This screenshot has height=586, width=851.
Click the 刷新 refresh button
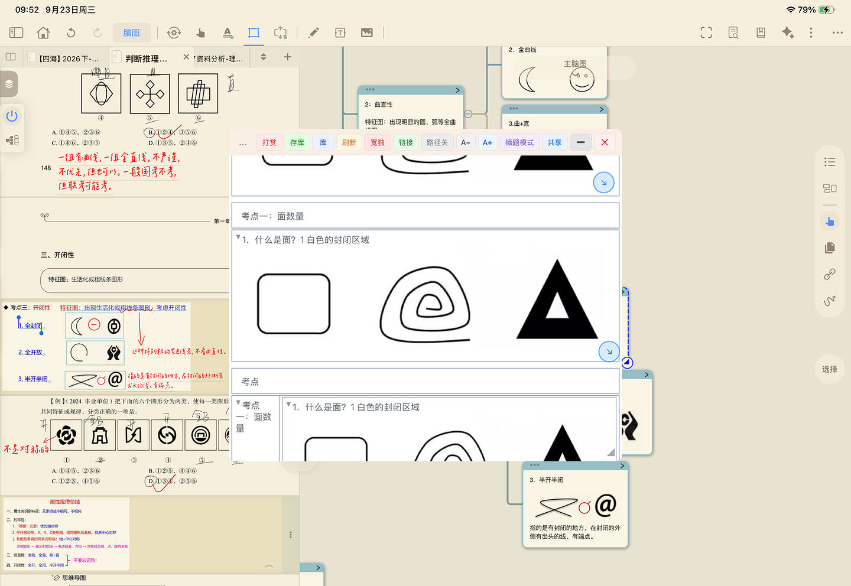[349, 142]
